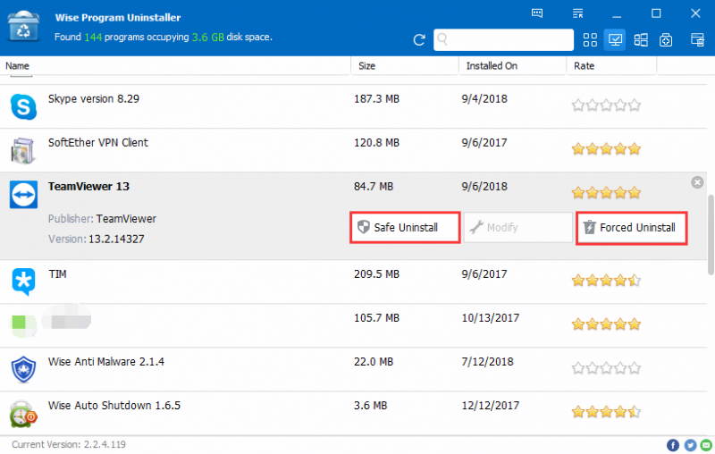This screenshot has width=715, height=454.
Task: Click the Current Version 2.2.4.119 text
Action: pyautogui.click(x=69, y=444)
